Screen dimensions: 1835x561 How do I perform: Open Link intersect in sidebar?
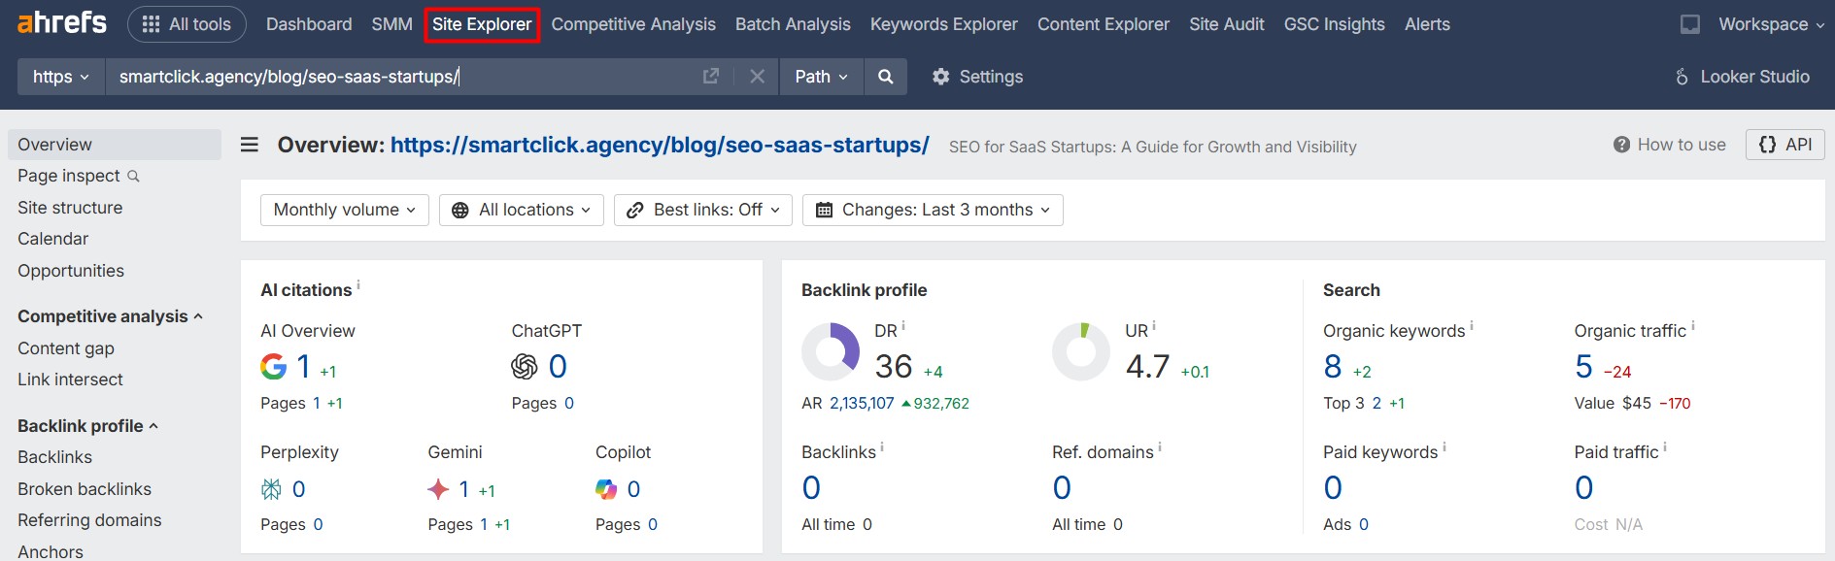click(x=70, y=379)
